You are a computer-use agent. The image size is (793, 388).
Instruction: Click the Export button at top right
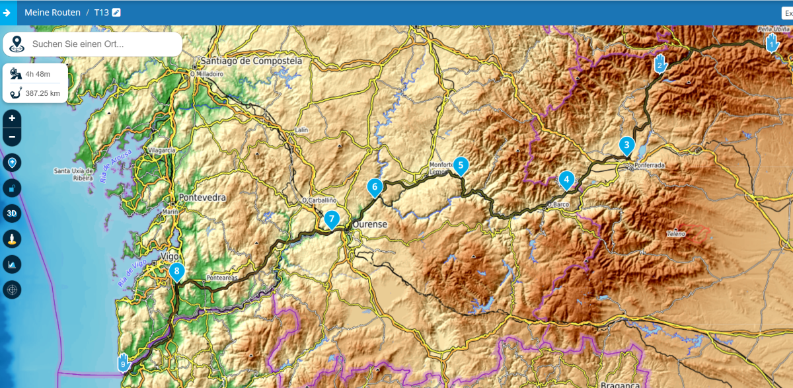(x=786, y=13)
